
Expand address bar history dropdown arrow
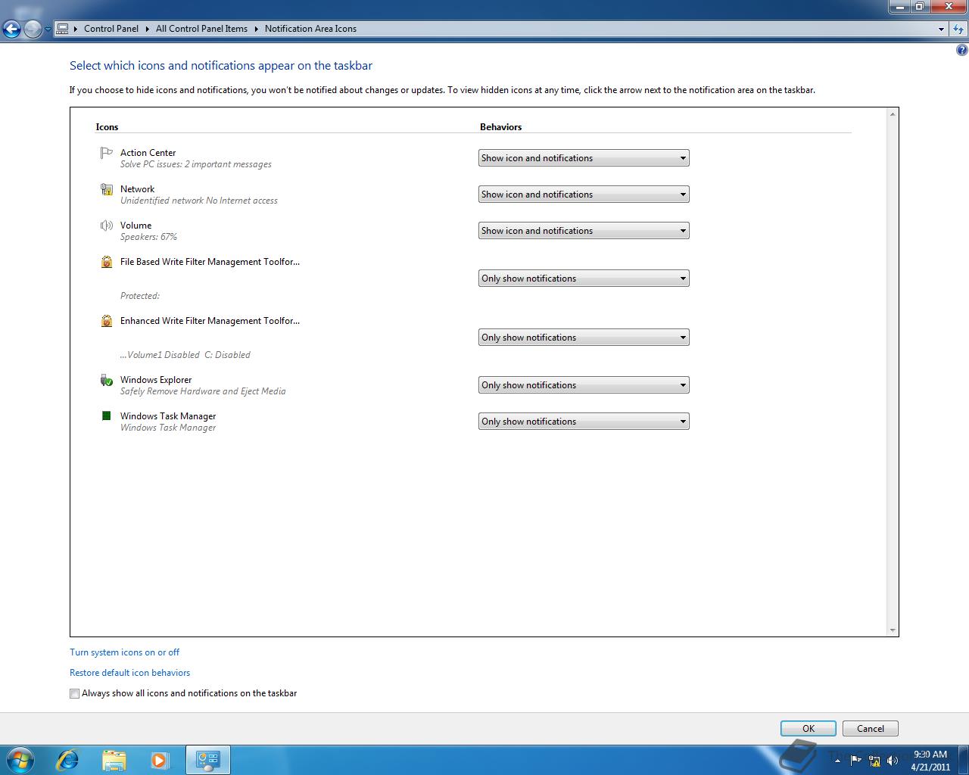[x=941, y=29]
